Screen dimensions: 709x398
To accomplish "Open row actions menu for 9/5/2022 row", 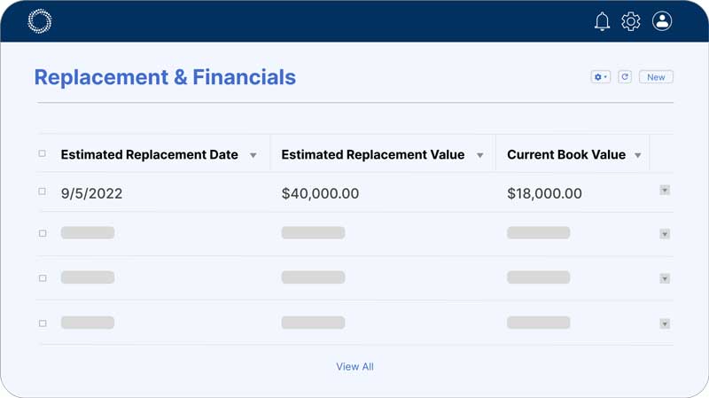I will 665,191.
